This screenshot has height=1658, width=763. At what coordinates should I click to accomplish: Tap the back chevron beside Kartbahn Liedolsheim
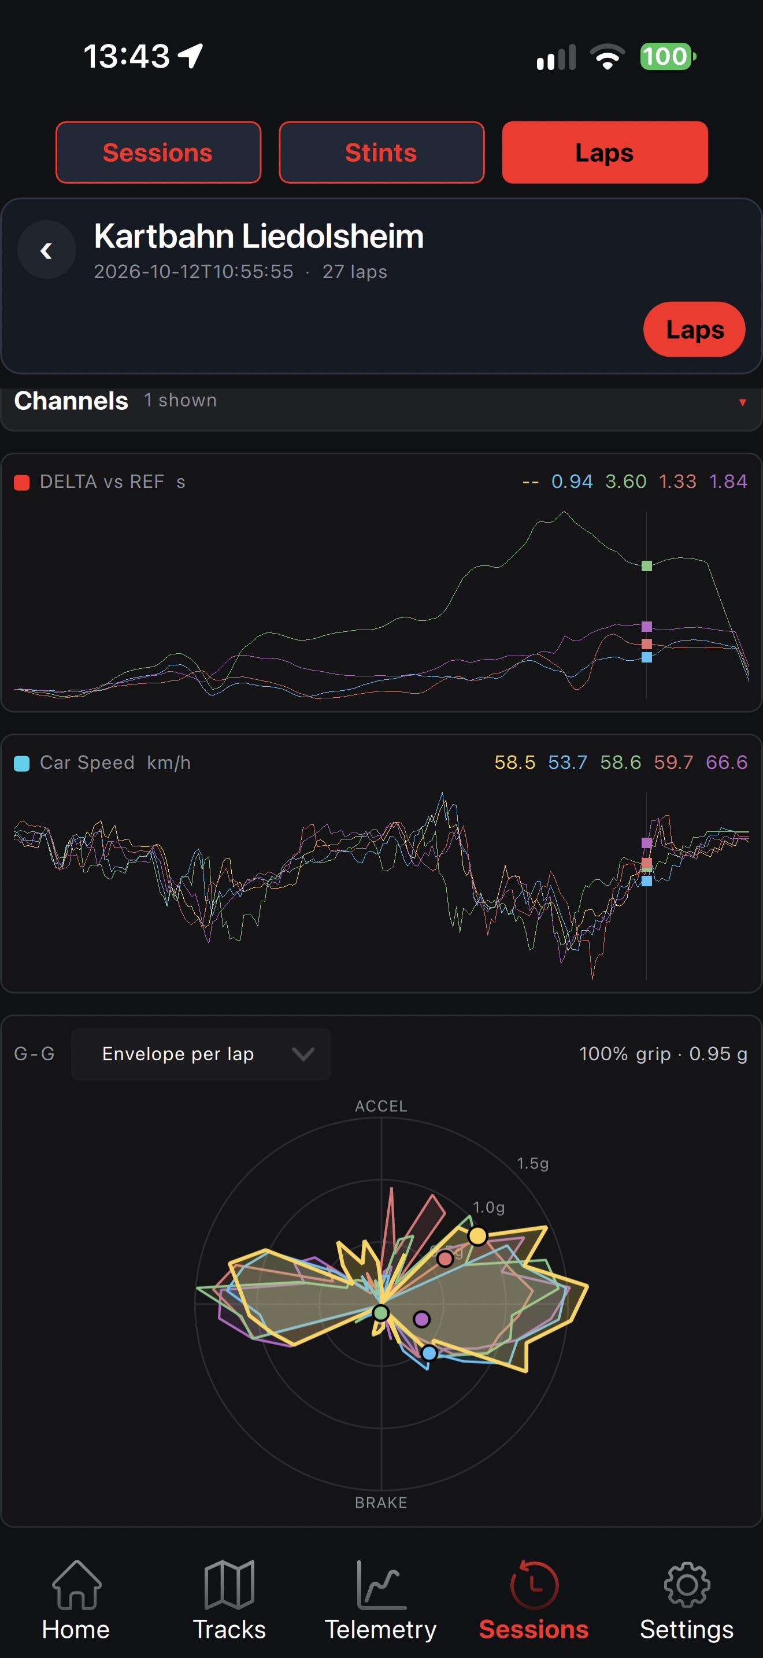[46, 250]
